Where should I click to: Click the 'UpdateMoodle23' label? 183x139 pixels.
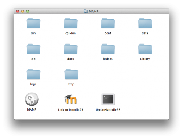click(x=108, y=110)
